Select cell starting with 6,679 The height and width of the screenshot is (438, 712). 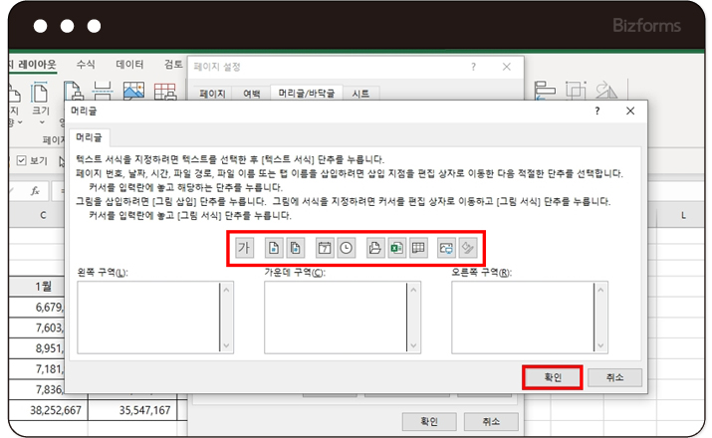click(37, 308)
